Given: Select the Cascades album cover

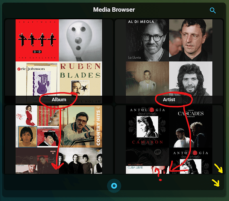Looking at the screenshot, I should coord(191,127).
